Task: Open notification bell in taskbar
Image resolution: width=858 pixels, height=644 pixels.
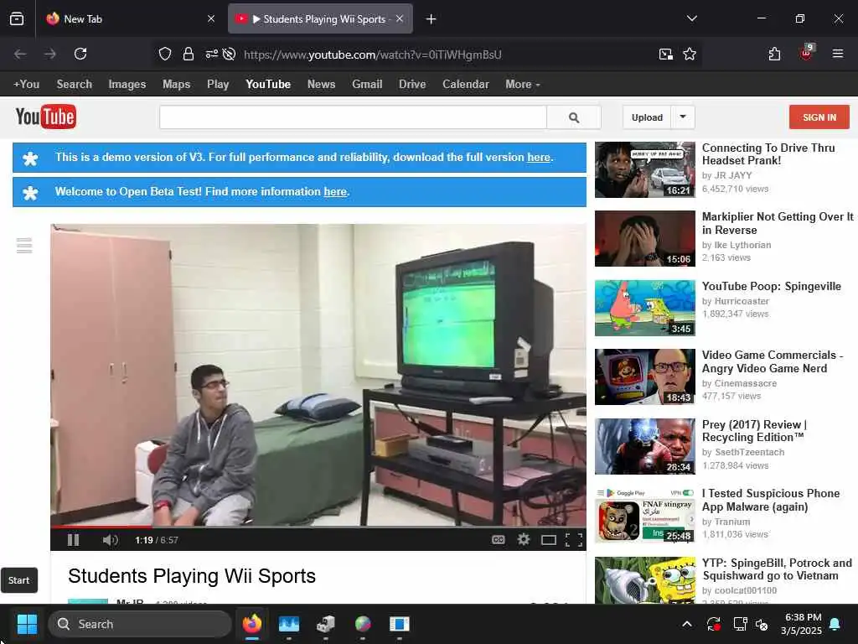Action: click(x=835, y=624)
